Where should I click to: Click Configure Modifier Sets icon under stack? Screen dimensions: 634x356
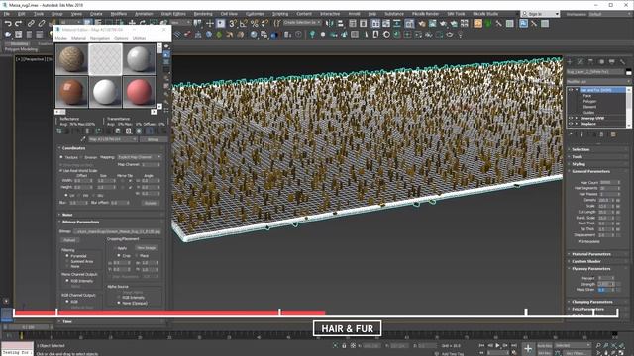pos(613,134)
